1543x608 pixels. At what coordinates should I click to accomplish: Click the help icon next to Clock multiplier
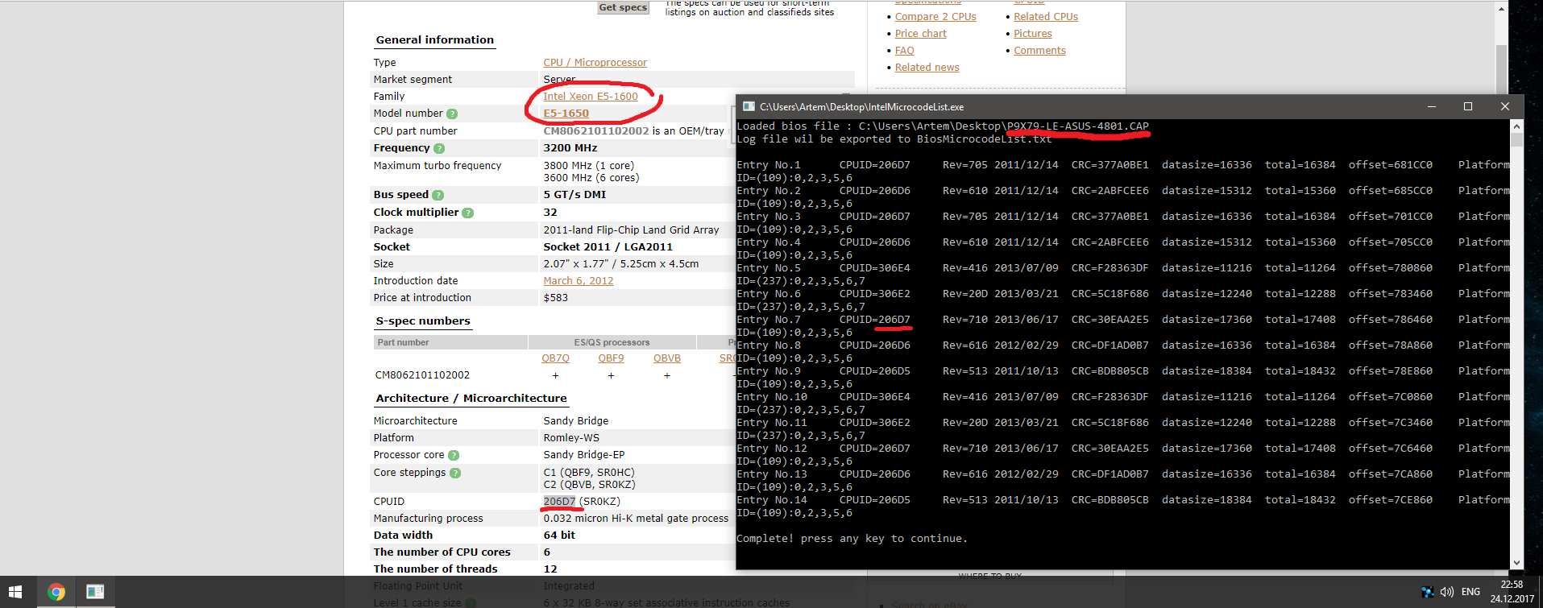click(x=468, y=213)
